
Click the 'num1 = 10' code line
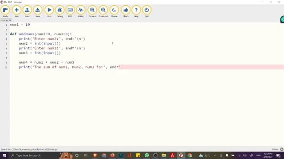pos(20,25)
